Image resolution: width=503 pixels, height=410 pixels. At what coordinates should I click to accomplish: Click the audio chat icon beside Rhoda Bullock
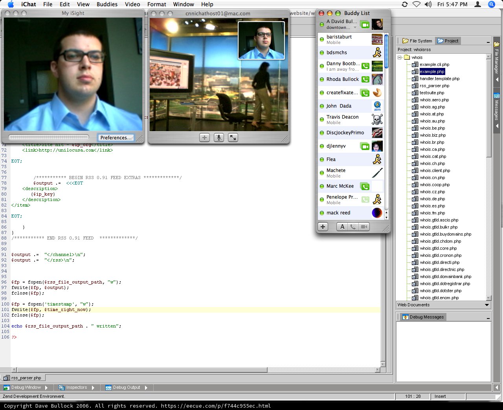365,79
